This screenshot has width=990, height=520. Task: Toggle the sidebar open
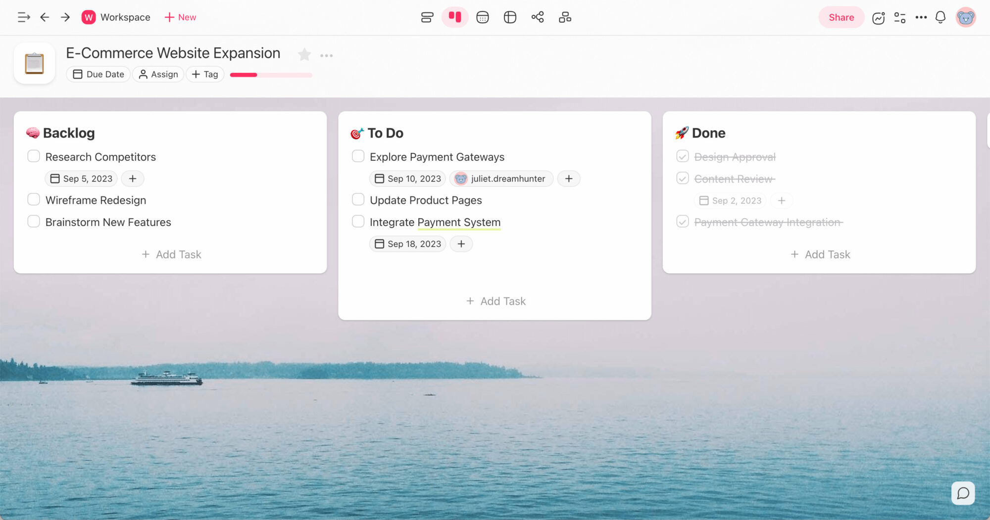point(23,17)
